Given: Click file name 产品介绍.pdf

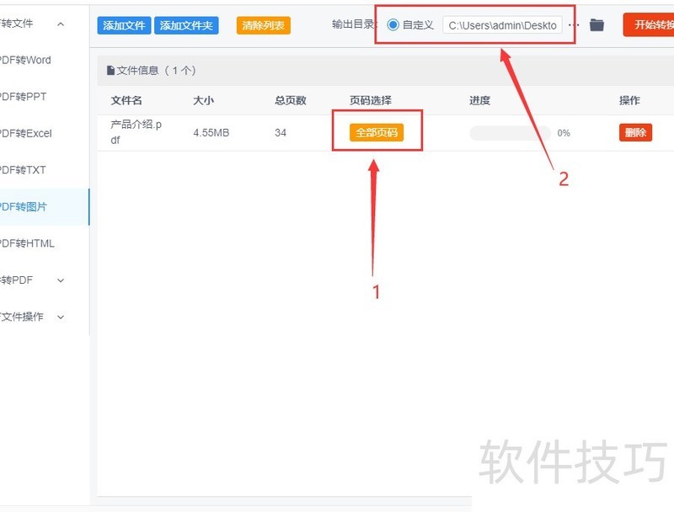Looking at the screenshot, I should 136,132.
